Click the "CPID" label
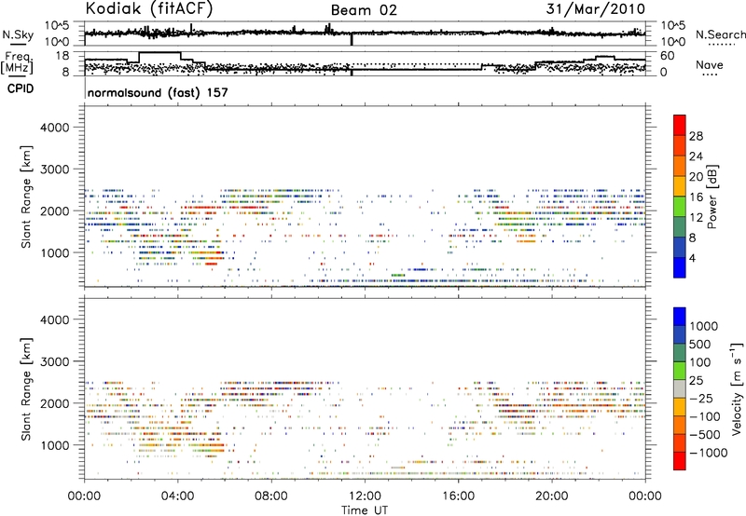This screenshot has height=516, width=746. (21, 88)
